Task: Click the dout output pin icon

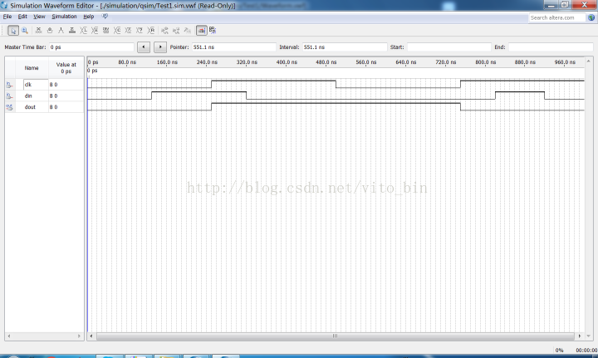Action: (x=9, y=107)
